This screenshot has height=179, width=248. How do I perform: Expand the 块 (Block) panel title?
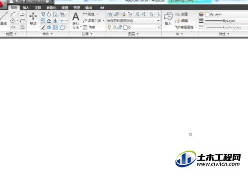pyautogui.click(x=180, y=34)
